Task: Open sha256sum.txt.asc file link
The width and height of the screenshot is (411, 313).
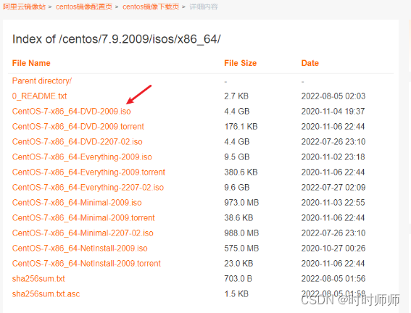Action: pos(46,293)
